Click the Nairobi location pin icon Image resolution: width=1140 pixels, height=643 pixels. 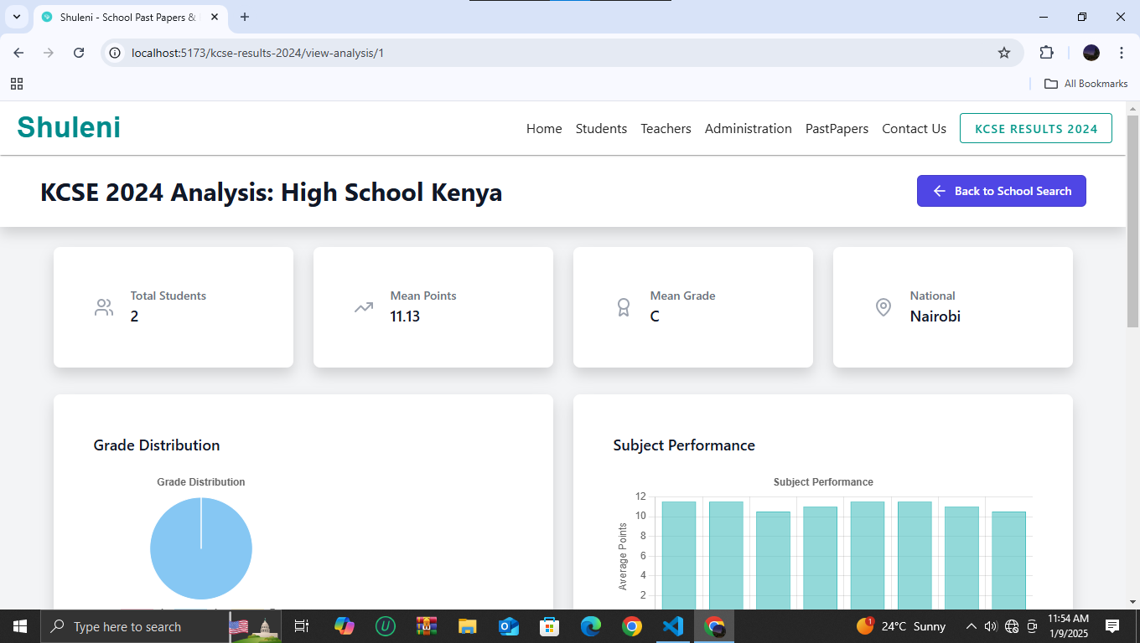pos(883,307)
